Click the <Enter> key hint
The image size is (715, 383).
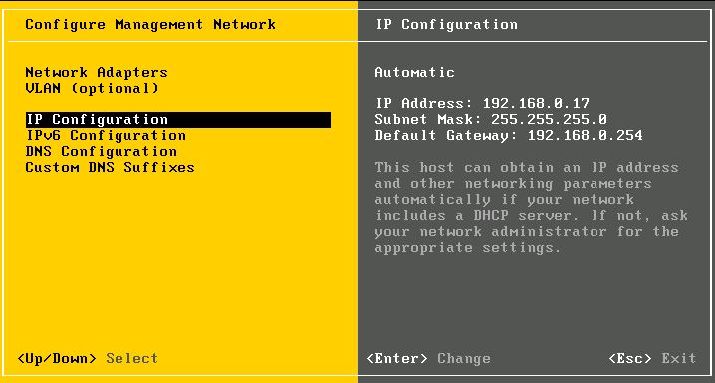[397, 359]
